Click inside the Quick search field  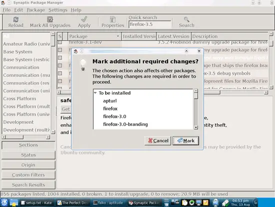pos(150,25)
